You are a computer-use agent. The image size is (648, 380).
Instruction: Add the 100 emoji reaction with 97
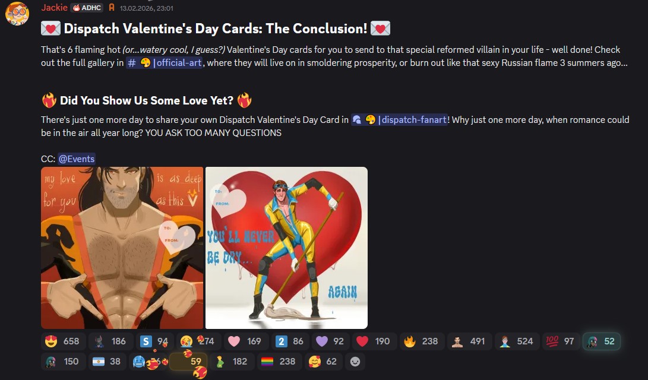tap(560, 341)
